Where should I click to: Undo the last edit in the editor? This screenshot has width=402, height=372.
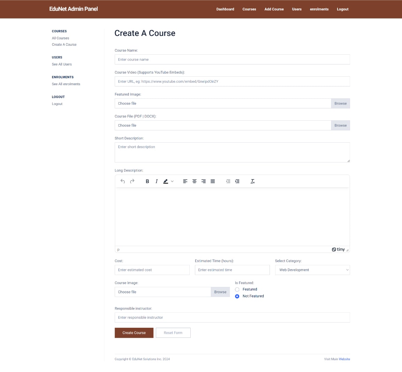pos(122,181)
